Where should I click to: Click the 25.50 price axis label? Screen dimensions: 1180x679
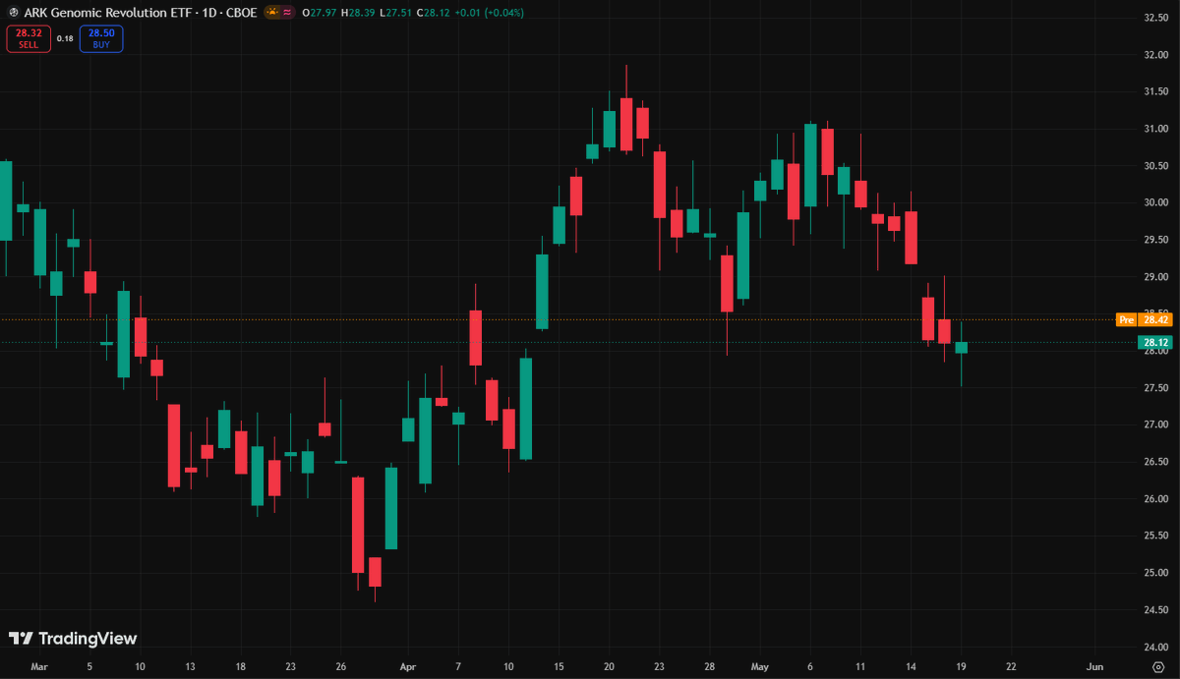tap(1155, 536)
